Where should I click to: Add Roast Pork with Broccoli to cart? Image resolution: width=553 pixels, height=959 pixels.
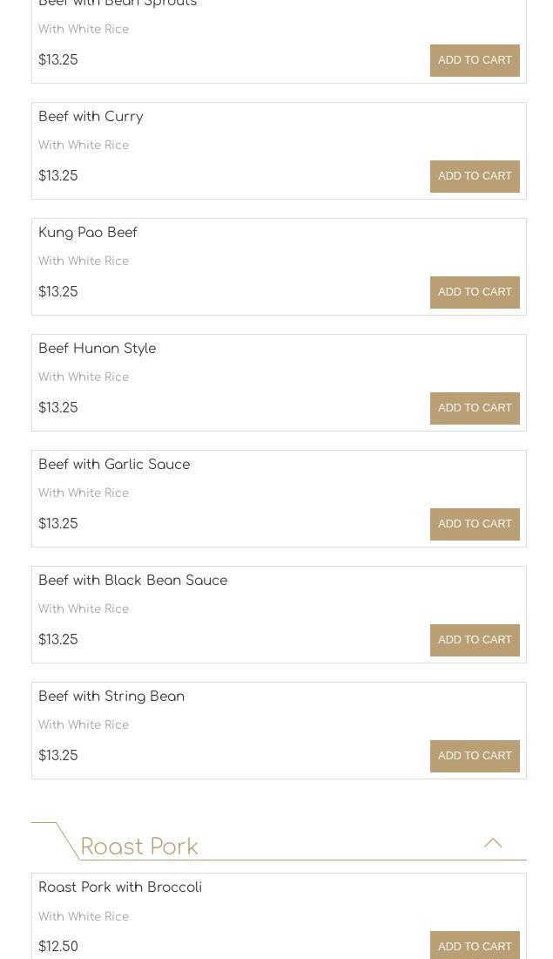tap(475, 946)
